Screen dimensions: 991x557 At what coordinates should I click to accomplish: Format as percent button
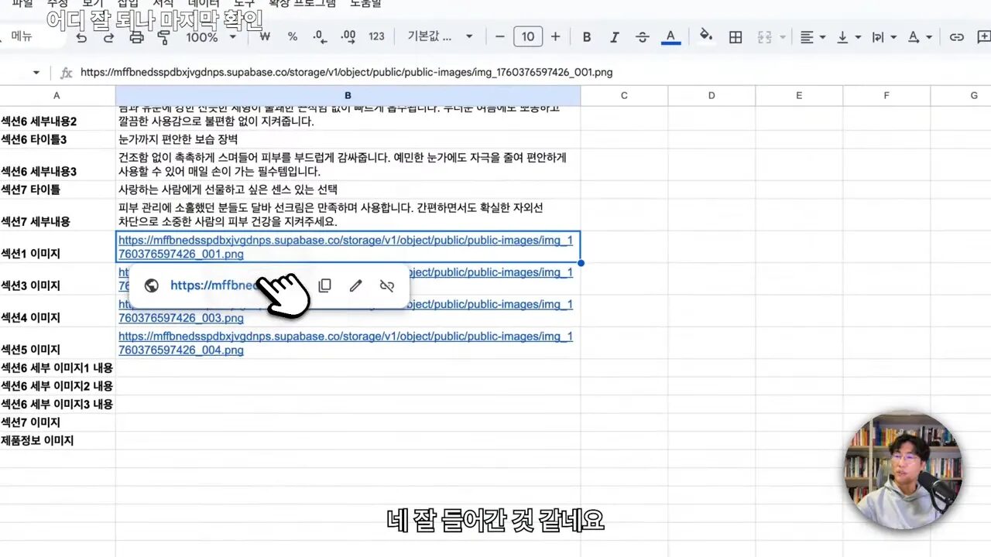coord(293,37)
